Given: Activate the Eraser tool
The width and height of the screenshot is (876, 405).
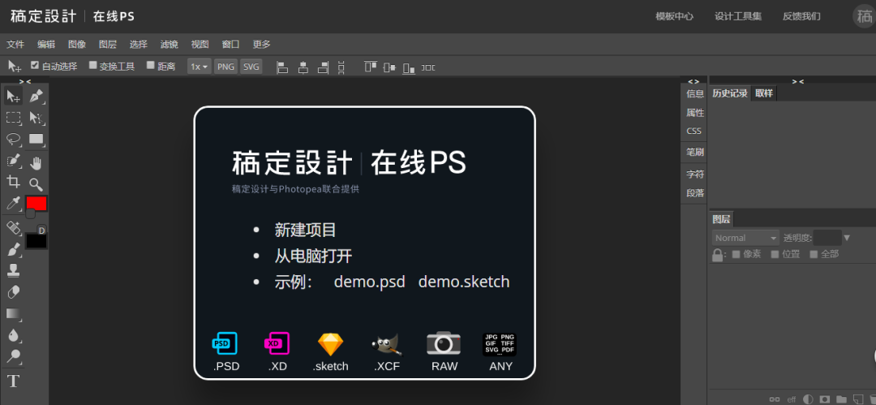Looking at the screenshot, I should (x=14, y=292).
